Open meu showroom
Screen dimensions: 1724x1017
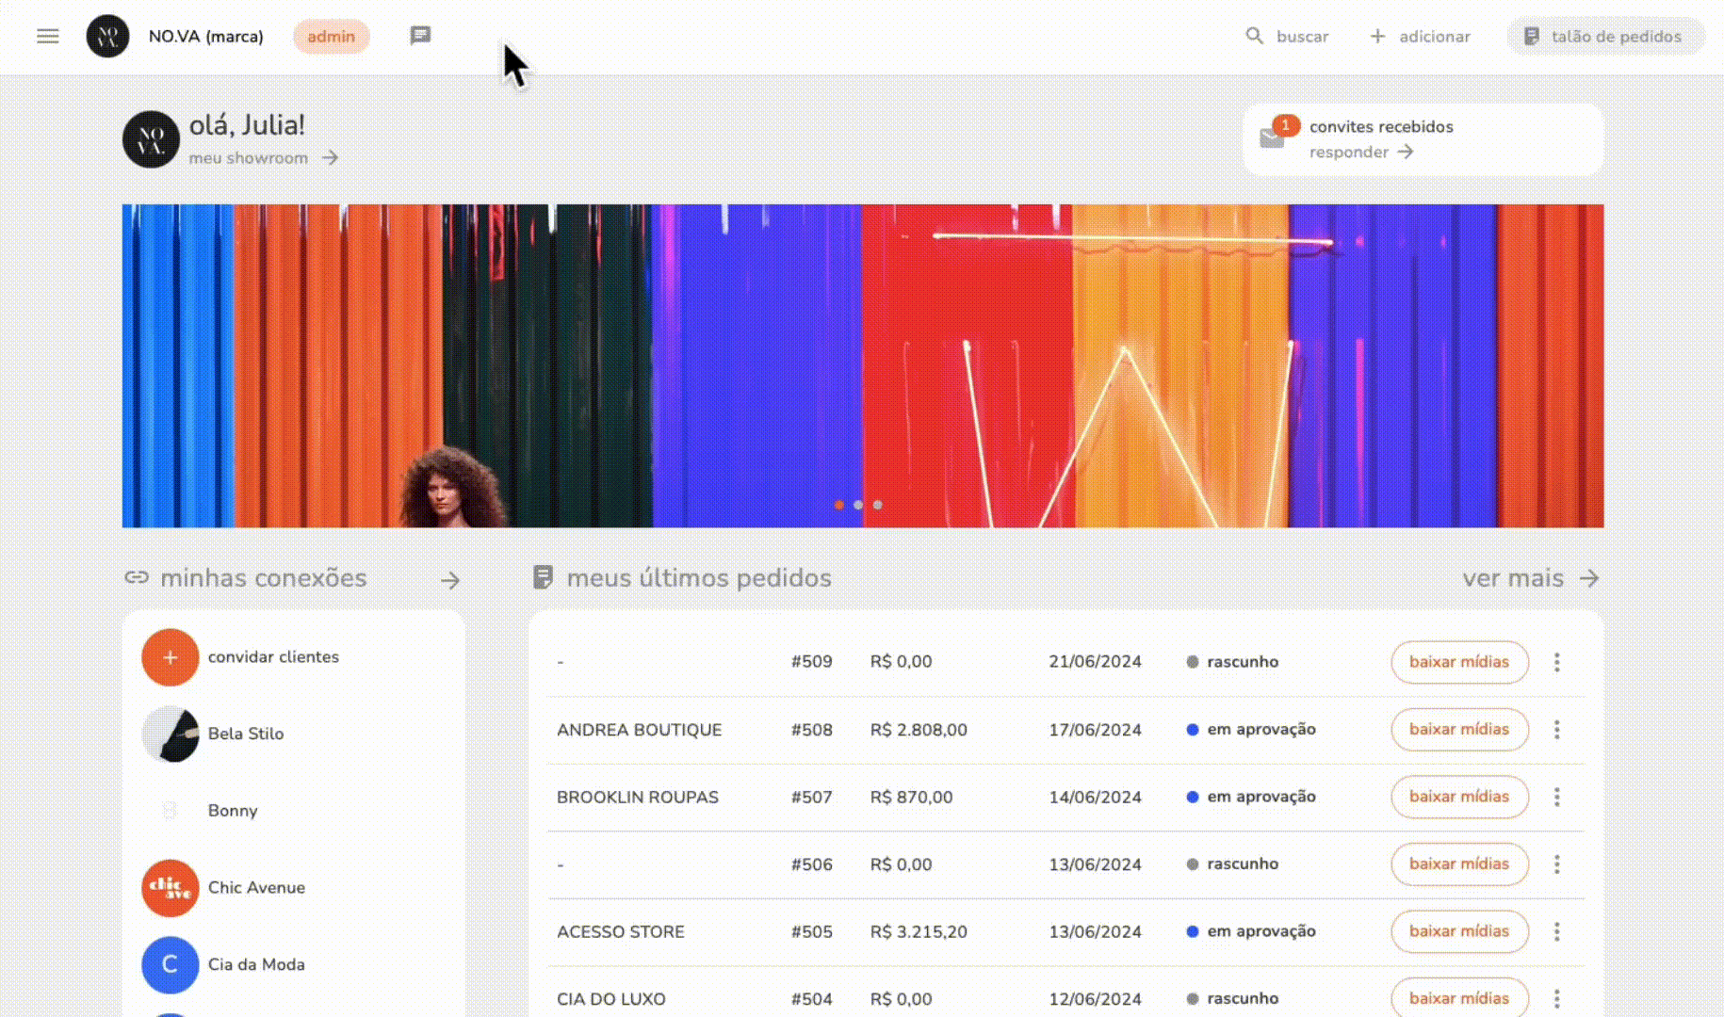point(249,157)
